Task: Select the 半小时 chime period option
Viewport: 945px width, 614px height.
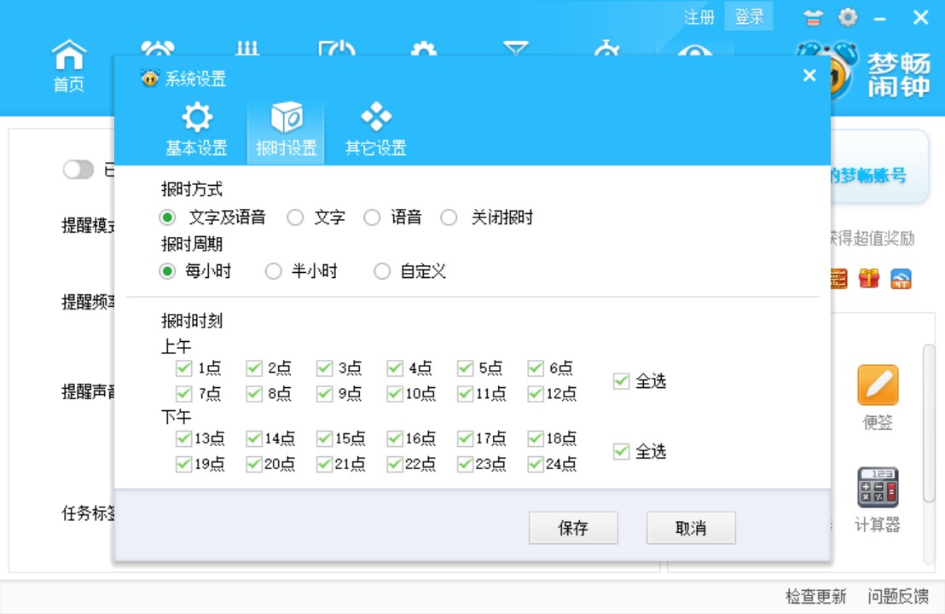Action: [273, 271]
